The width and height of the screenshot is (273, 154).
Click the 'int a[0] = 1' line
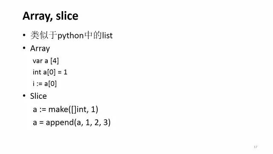(x=50, y=72)
